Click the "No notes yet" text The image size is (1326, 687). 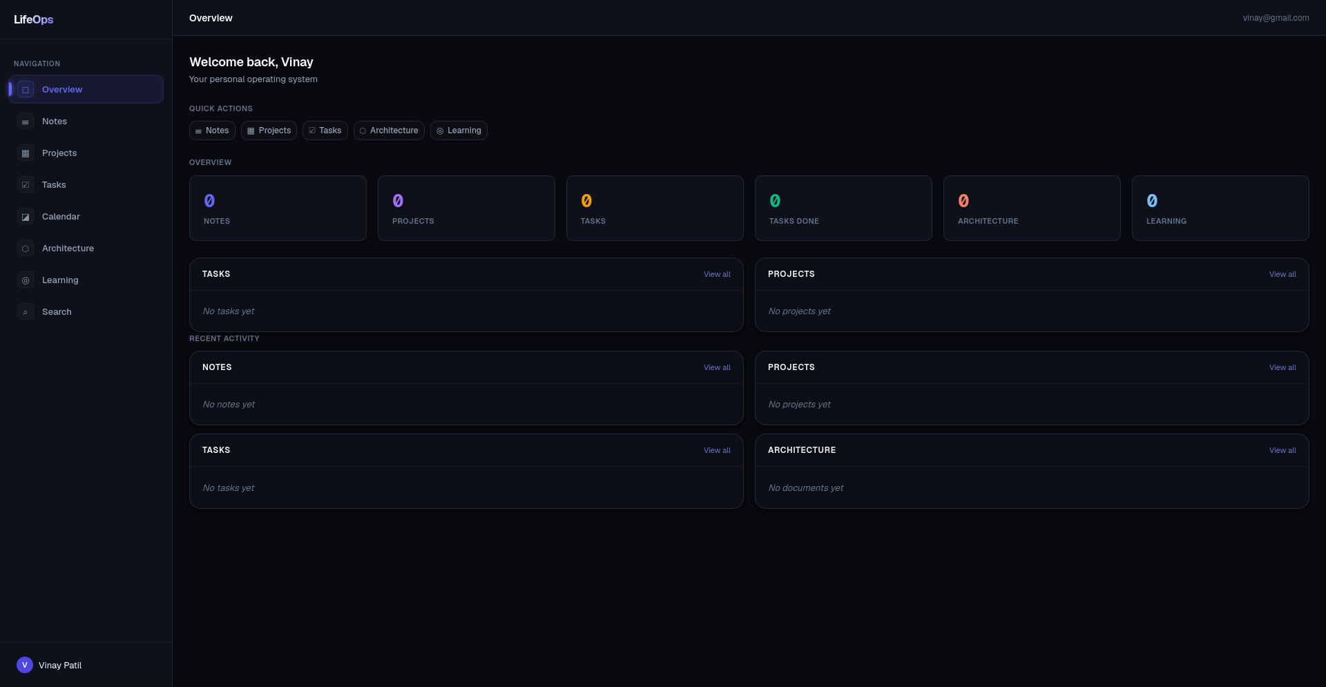tap(229, 405)
